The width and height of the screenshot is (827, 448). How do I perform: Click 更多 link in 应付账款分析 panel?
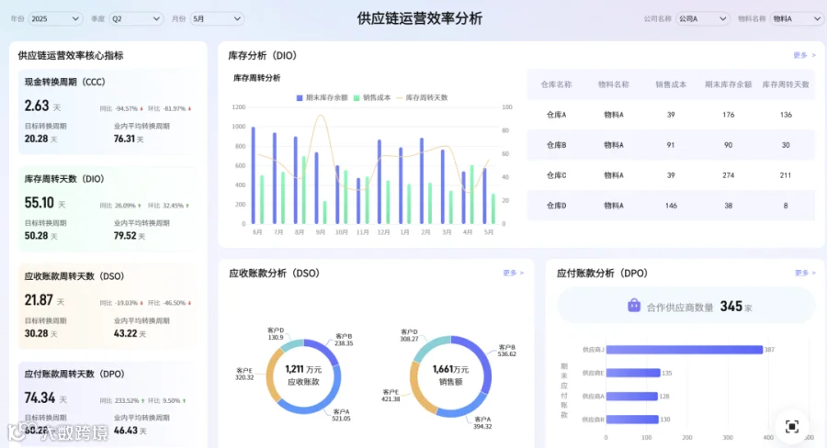coord(805,273)
